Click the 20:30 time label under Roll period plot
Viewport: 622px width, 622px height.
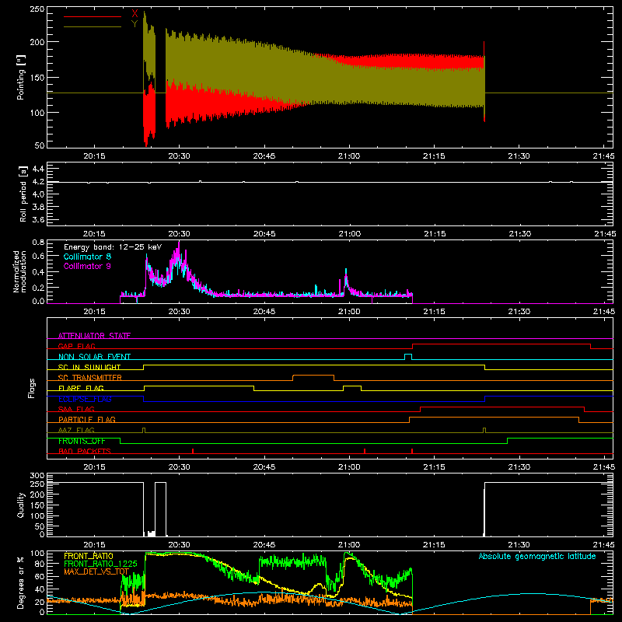179,234
